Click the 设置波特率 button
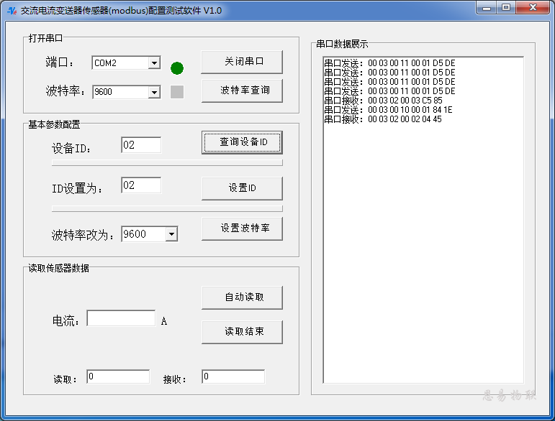The width and height of the screenshot is (555, 421). point(242,228)
